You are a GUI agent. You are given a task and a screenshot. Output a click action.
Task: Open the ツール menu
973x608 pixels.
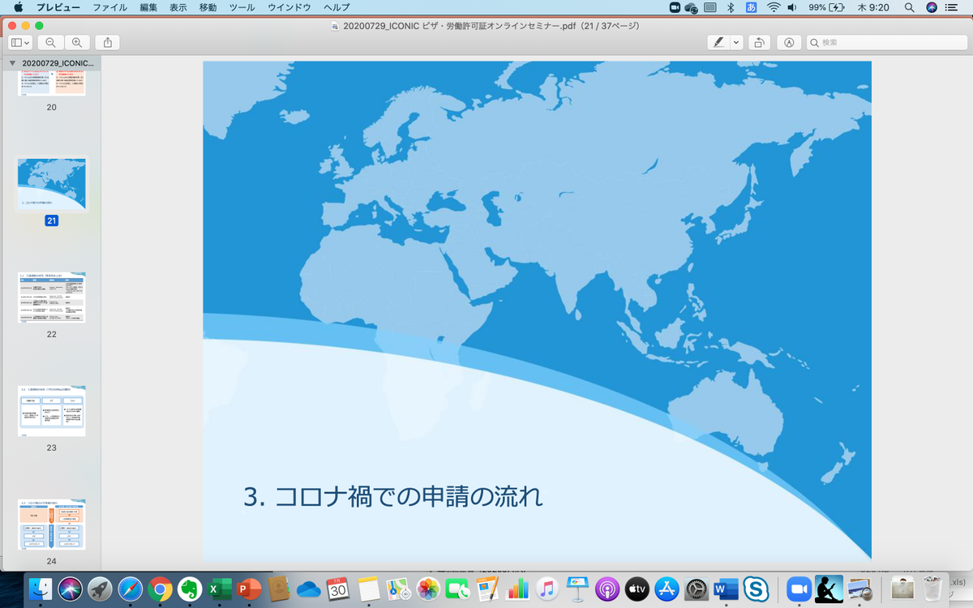click(242, 7)
